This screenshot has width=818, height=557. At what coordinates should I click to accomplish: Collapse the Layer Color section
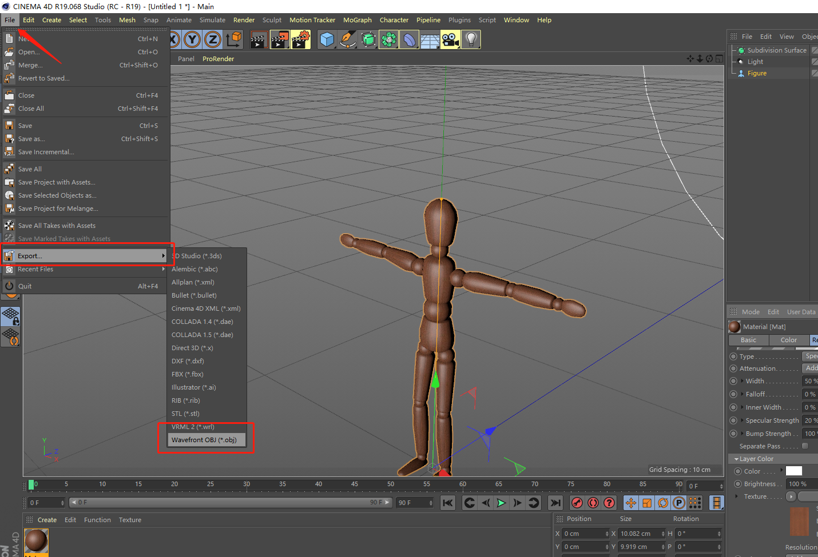736,459
